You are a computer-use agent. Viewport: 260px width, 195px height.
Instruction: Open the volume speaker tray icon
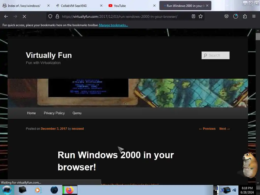click(x=234, y=190)
